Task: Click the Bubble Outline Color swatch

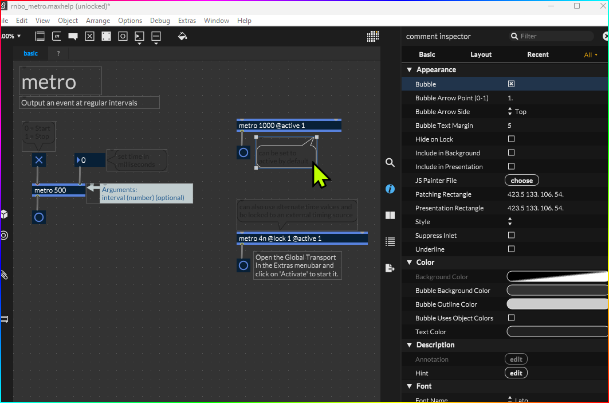Action: [557, 304]
